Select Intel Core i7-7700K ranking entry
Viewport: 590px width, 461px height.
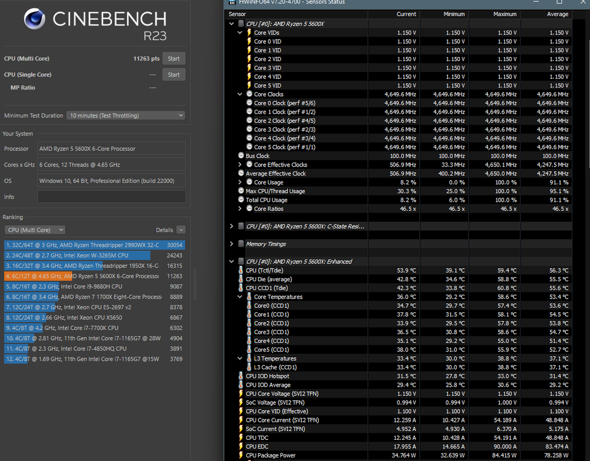tap(95, 328)
